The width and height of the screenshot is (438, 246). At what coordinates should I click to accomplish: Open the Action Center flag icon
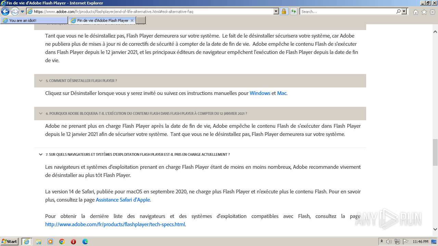click(405, 242)
